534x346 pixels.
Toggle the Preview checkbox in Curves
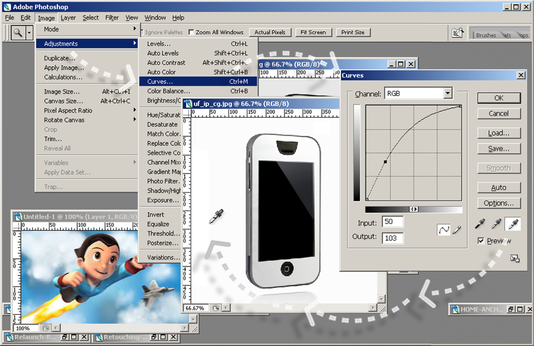coord(481,241)
